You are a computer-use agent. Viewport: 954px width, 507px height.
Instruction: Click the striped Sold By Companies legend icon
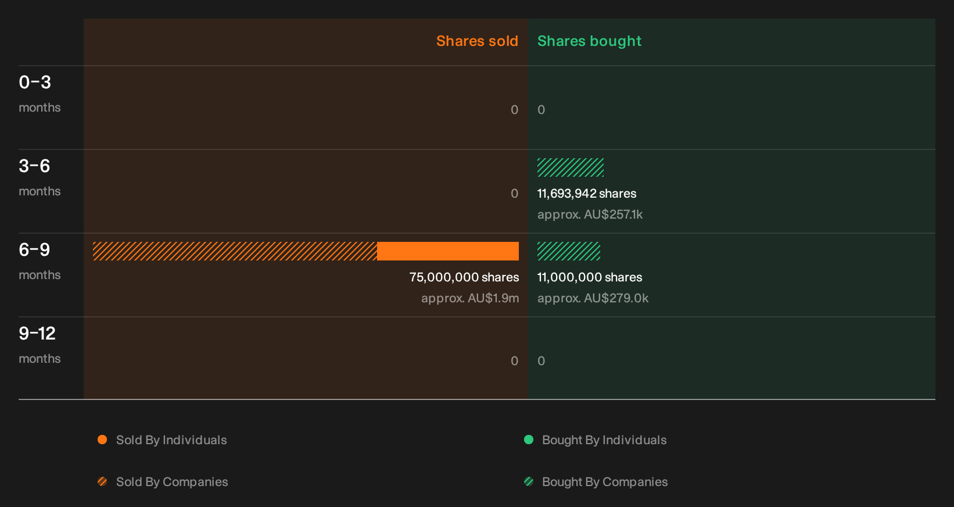point(102,481)
